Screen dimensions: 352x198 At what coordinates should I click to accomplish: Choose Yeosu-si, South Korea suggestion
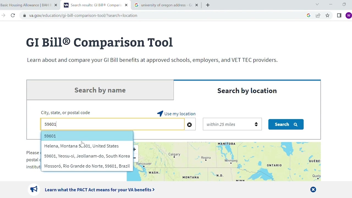click(87, 156)
